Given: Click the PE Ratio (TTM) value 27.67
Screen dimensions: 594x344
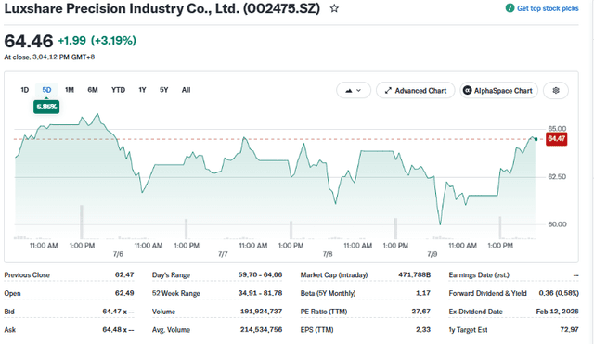Looking at the screenshot, I should [420, 312].
